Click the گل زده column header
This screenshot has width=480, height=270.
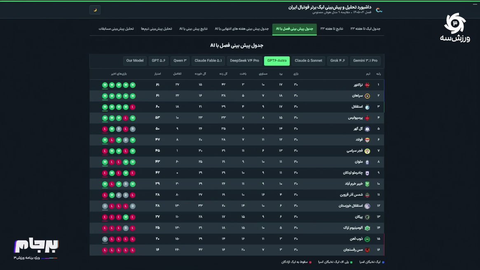[x=223, y=74]
